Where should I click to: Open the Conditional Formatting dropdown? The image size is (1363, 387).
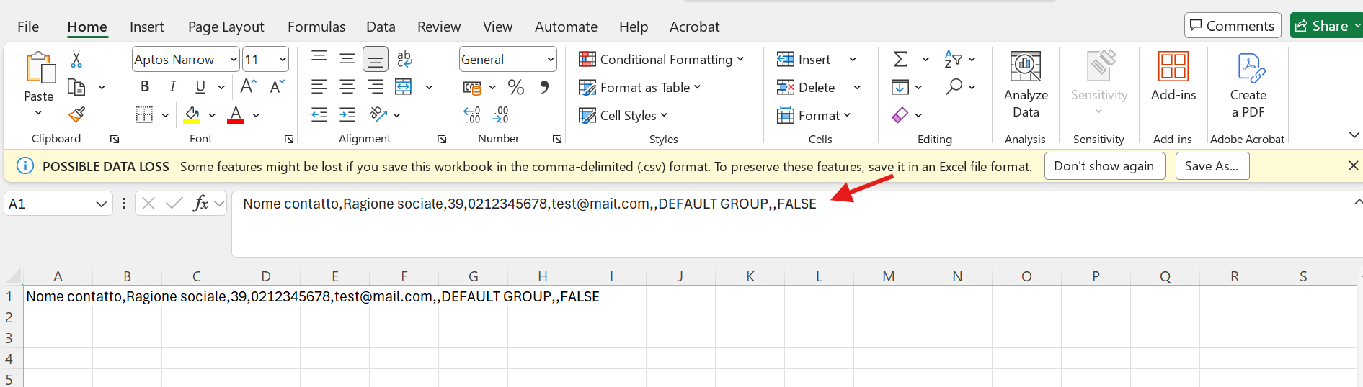point(661,60)
